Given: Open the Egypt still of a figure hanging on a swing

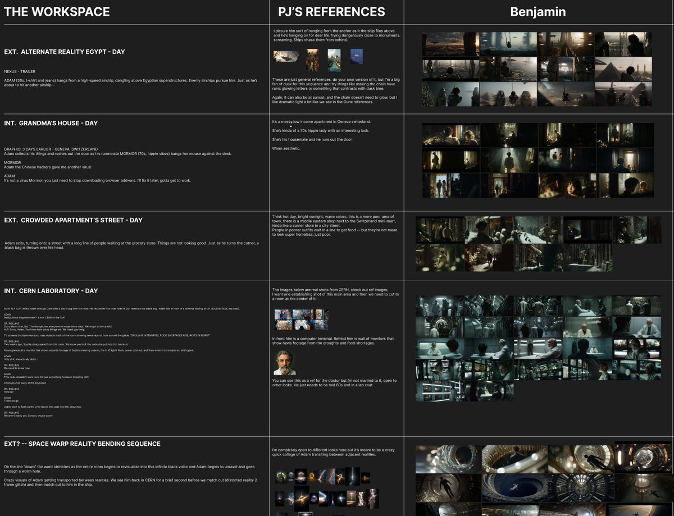Looking at the screenshot, I should point(508,44).
